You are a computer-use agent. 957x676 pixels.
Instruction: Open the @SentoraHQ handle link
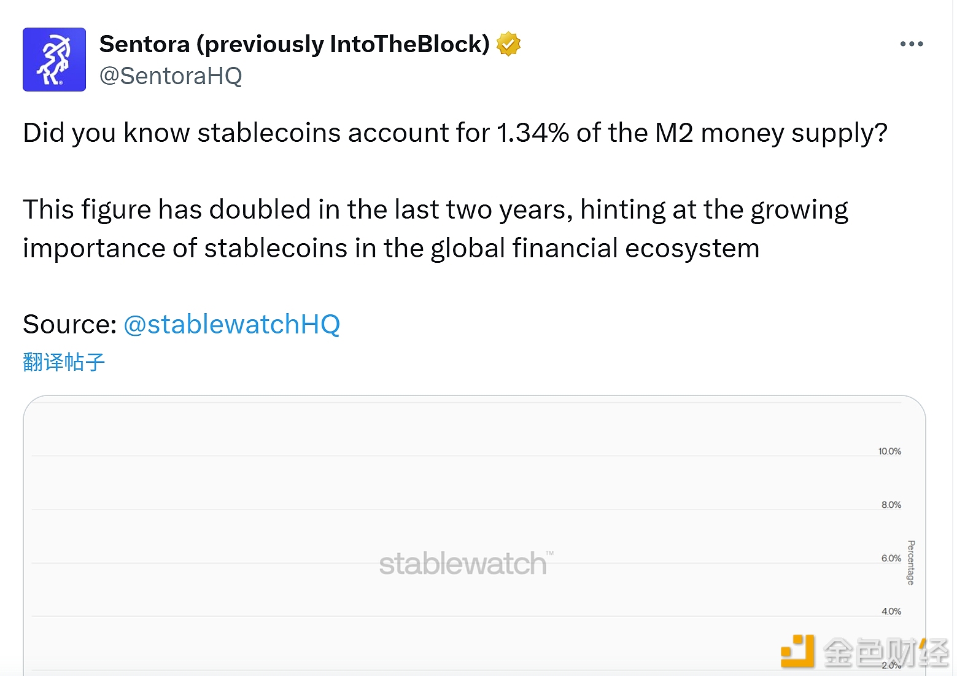click(171, 76)
